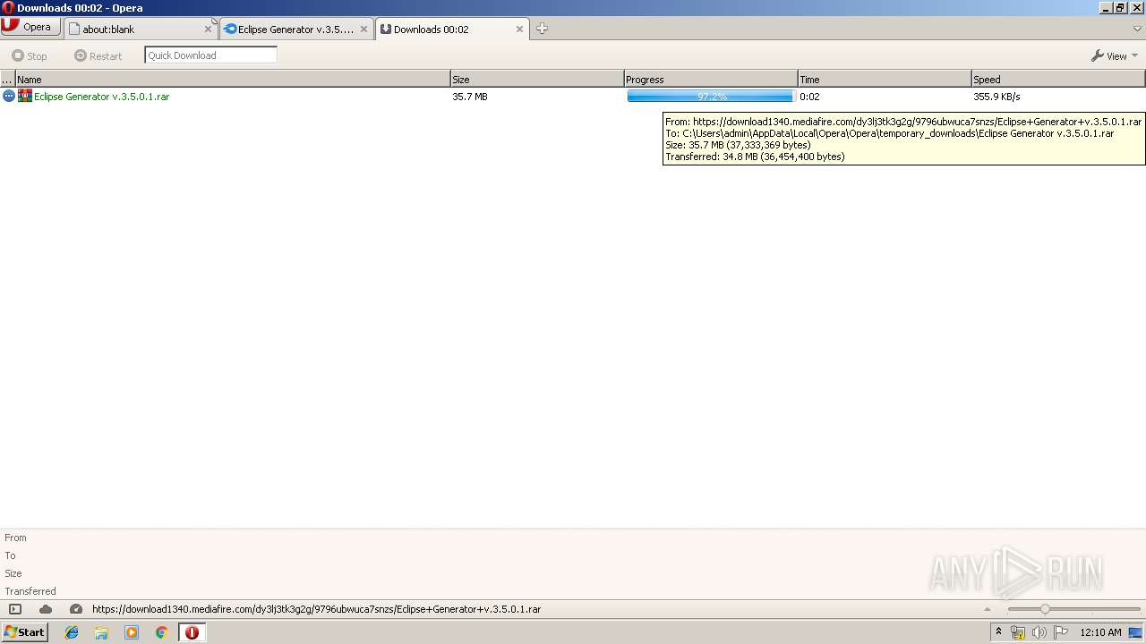Select the Downloads 00:02 tab
1146x644 pixels.
point(451,29)
